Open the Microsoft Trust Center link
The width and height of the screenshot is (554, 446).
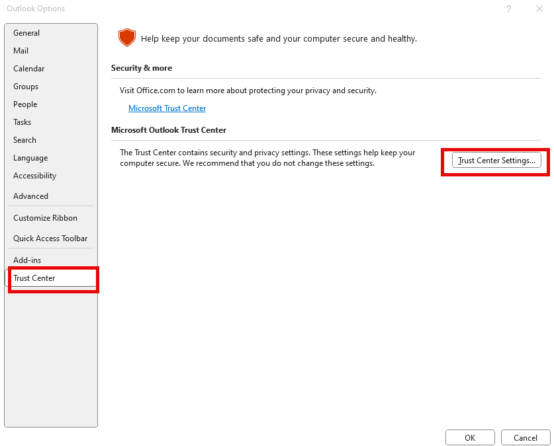(167, 108)
